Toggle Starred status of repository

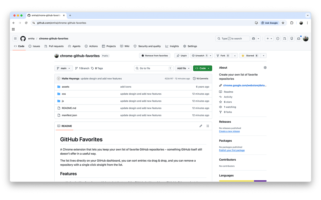[250, 56]
